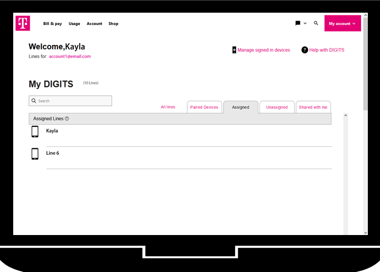Click the Help with DIGITS link
This screenshot has width=380, height=272.
pos(327,50)
